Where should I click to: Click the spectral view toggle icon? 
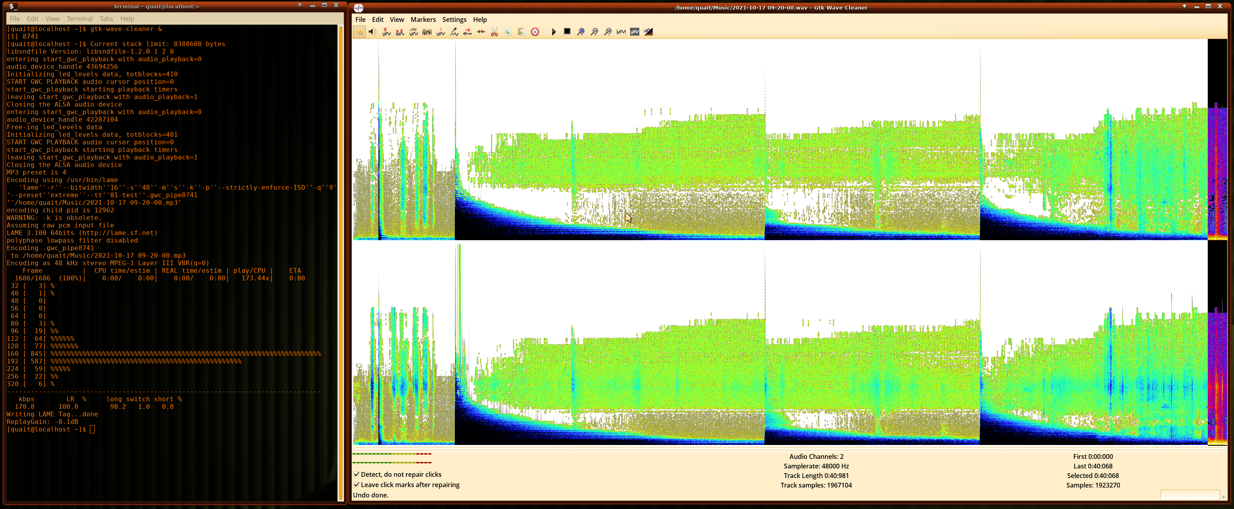point(648,31)
